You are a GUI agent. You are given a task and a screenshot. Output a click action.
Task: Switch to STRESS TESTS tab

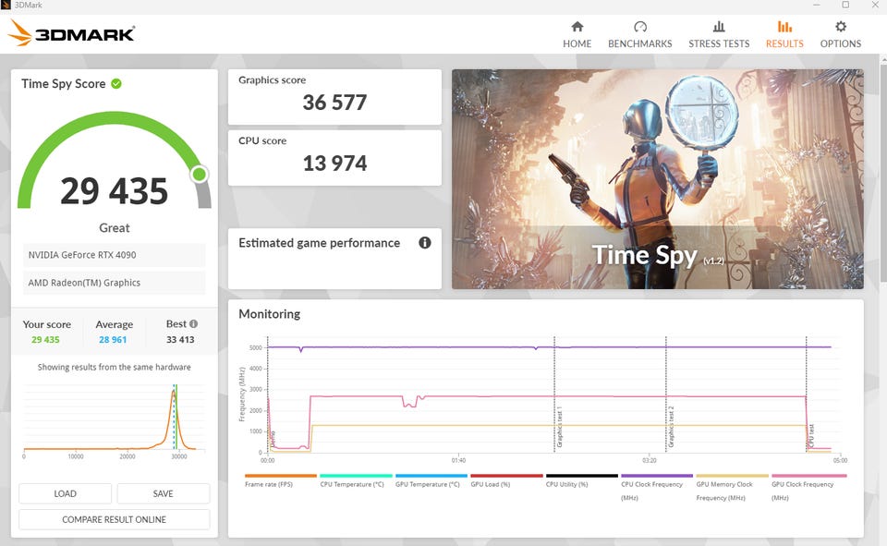coord(719,34)
